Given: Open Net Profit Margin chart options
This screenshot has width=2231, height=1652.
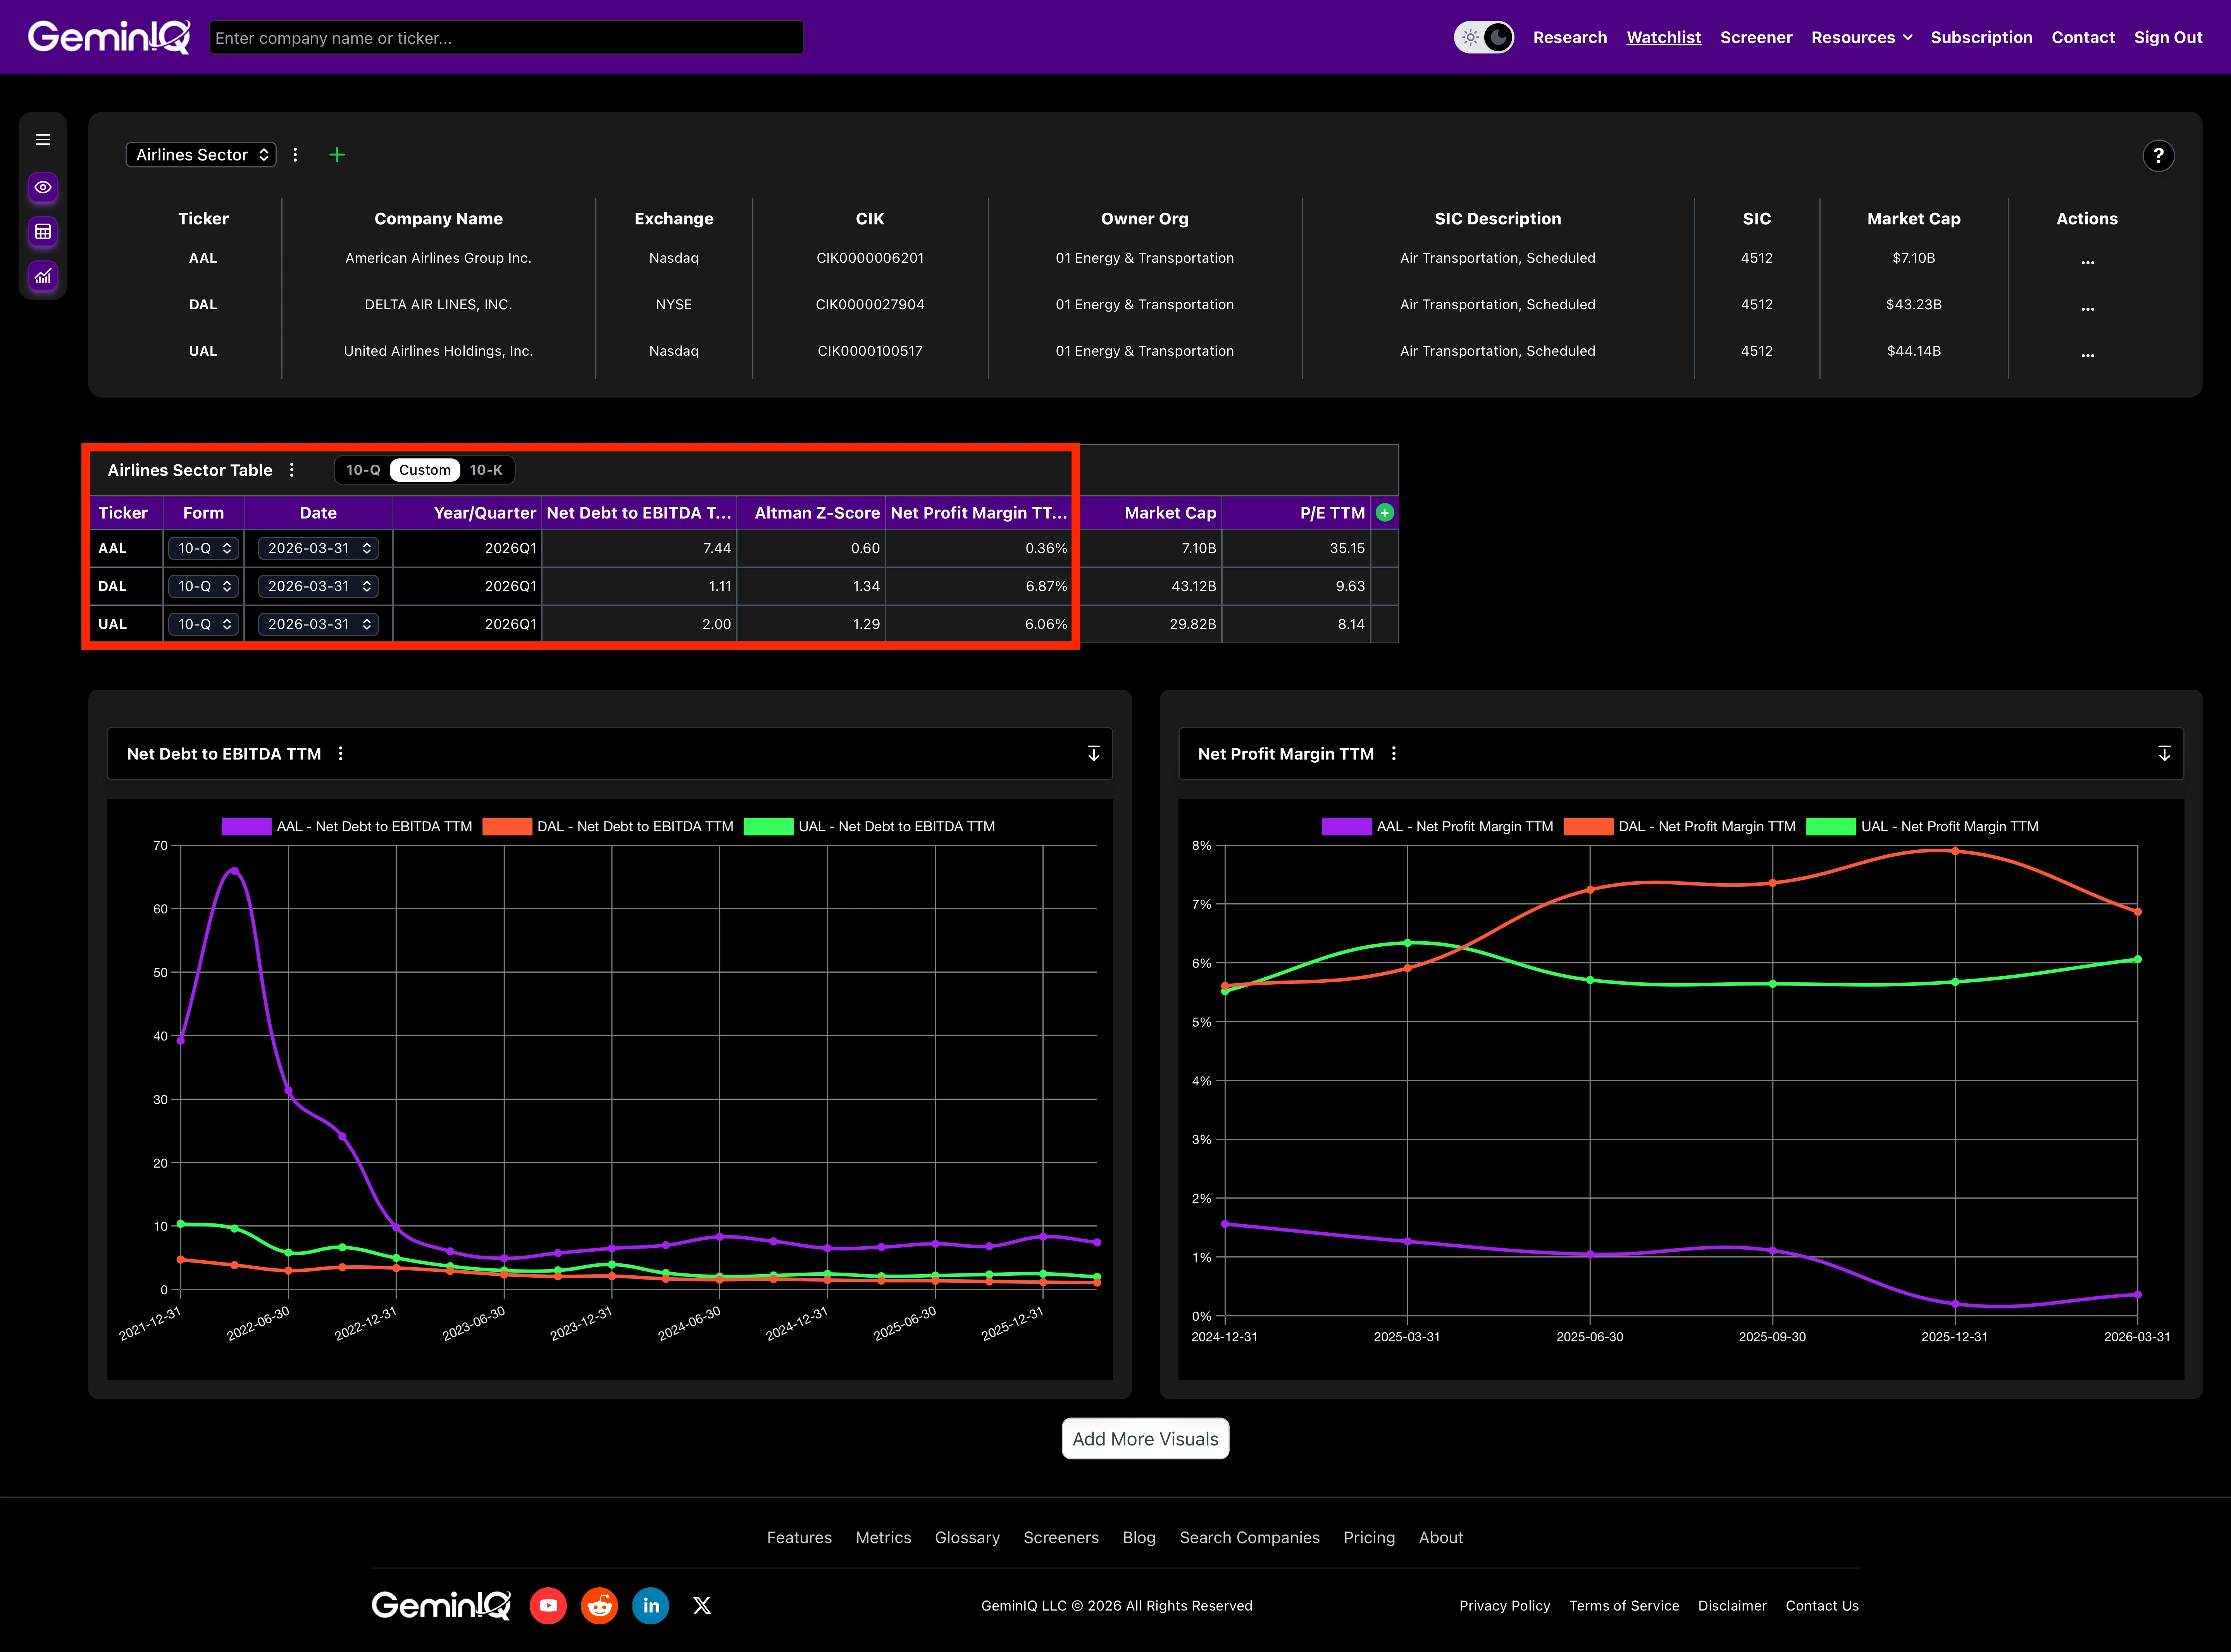Looking at the screenshot, I should pos(1393,754).
